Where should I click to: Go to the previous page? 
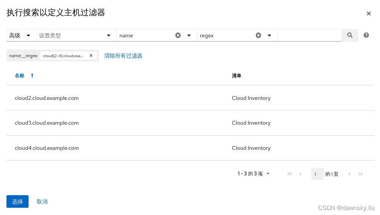(300, 174)
